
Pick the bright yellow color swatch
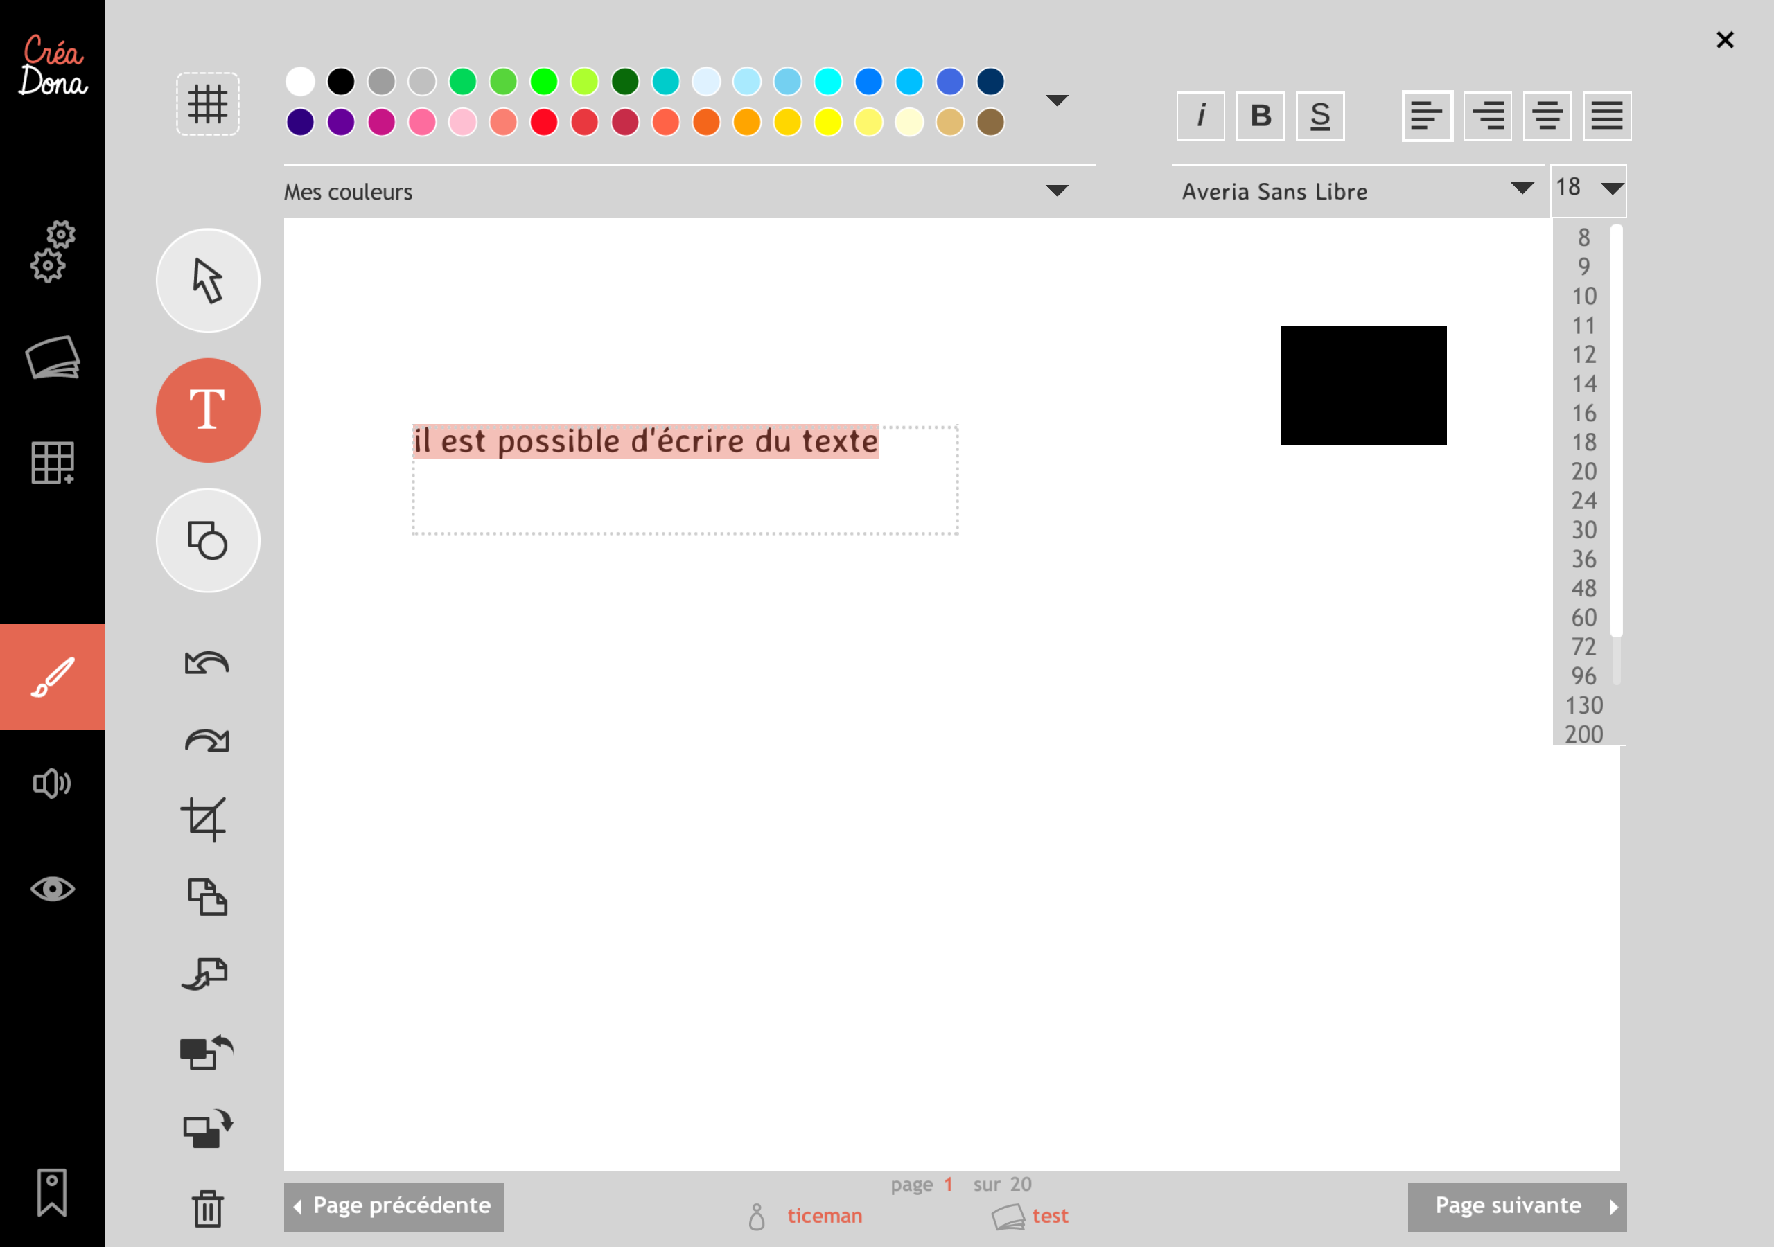coord(828,122)
